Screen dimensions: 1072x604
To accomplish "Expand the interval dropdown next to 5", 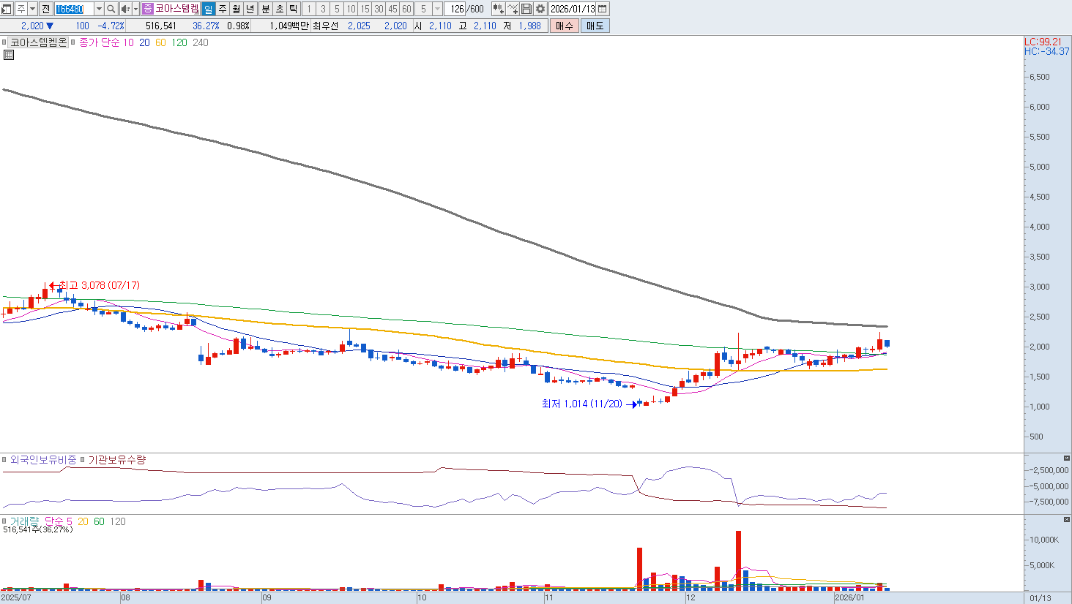I will click(x=437, y=9).
